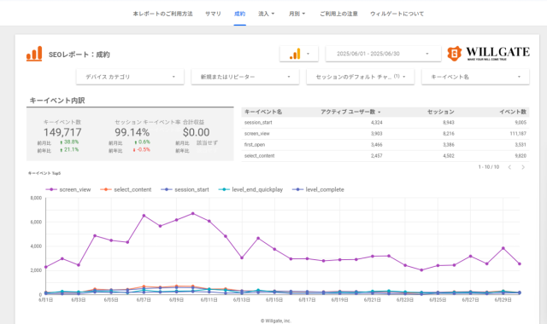
Task: Click the session_start table row name
Action: tap(258, 123)
